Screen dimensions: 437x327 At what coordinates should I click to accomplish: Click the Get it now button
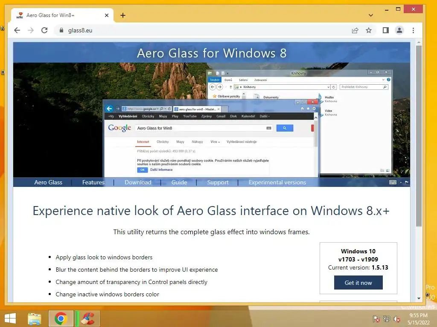358,283
